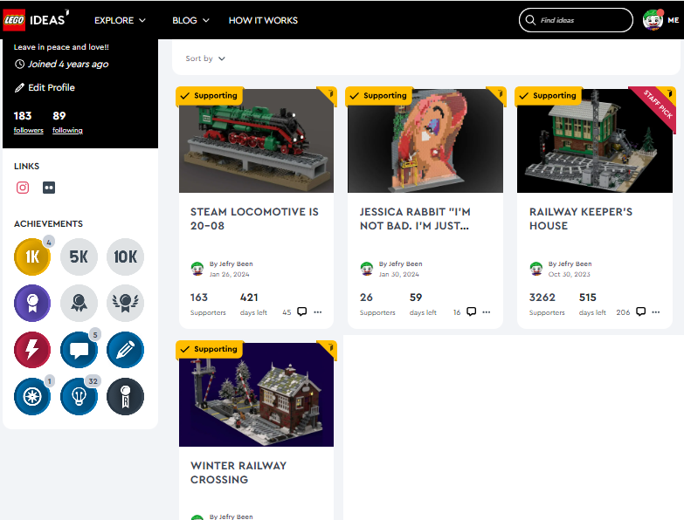This screenshot has height=520, width=684.
Task: Select the purple ribbon achievement badge
Action: pos(32,303)
